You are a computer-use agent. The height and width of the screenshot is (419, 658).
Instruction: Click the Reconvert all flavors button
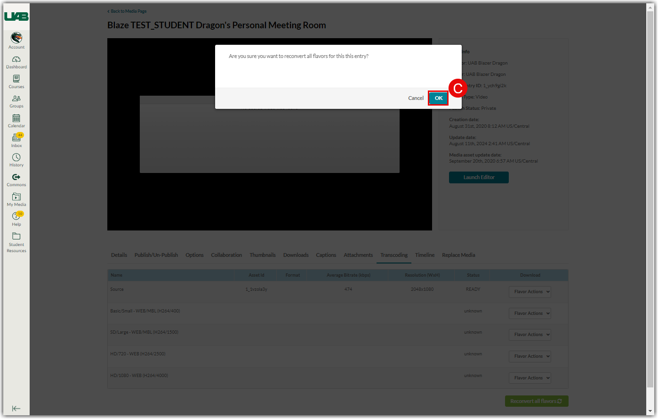point(536,401)
